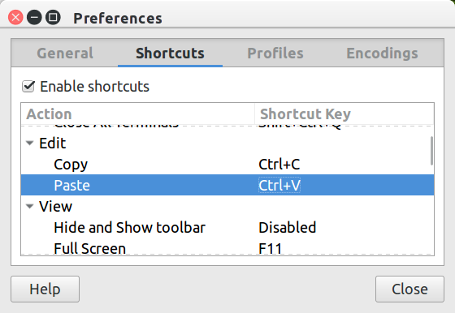
Task: Click the Close button
Action: [x=409, y=289]
